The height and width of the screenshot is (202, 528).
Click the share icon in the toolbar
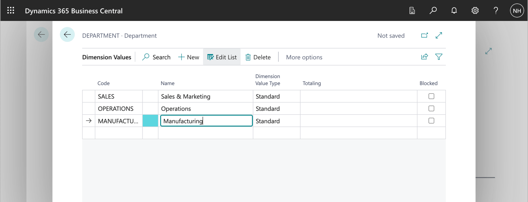click(x=424, y=57)
